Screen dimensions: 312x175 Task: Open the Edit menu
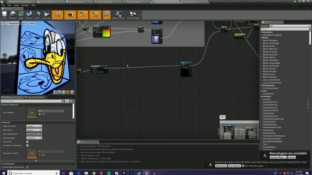pos(9,5)
